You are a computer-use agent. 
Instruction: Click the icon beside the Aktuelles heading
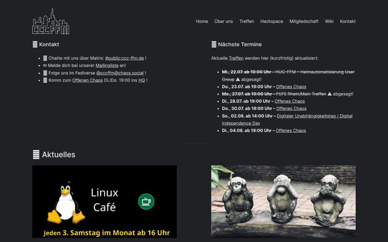(x=36, y=154)
